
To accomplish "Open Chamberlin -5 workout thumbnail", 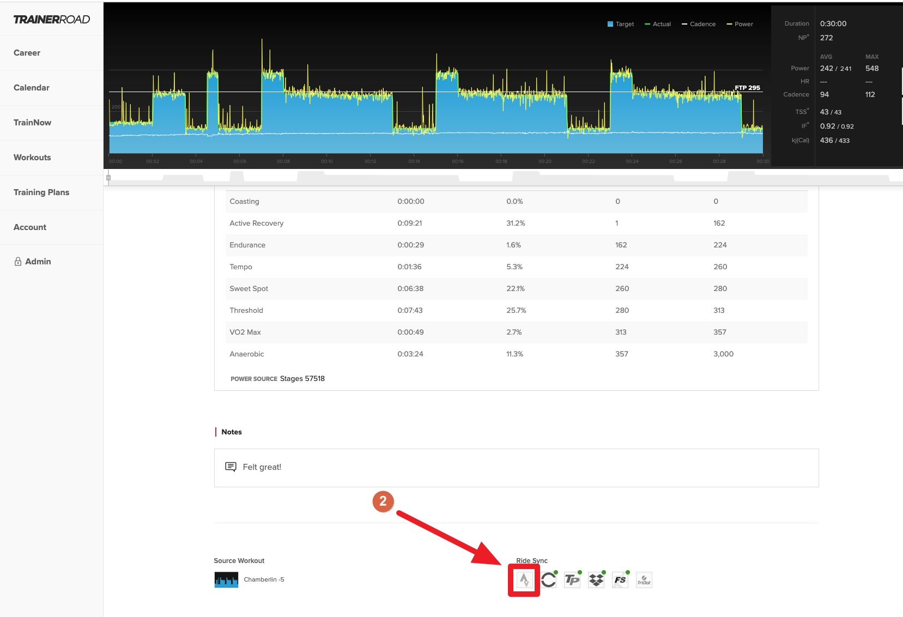I will pos(226,579).
